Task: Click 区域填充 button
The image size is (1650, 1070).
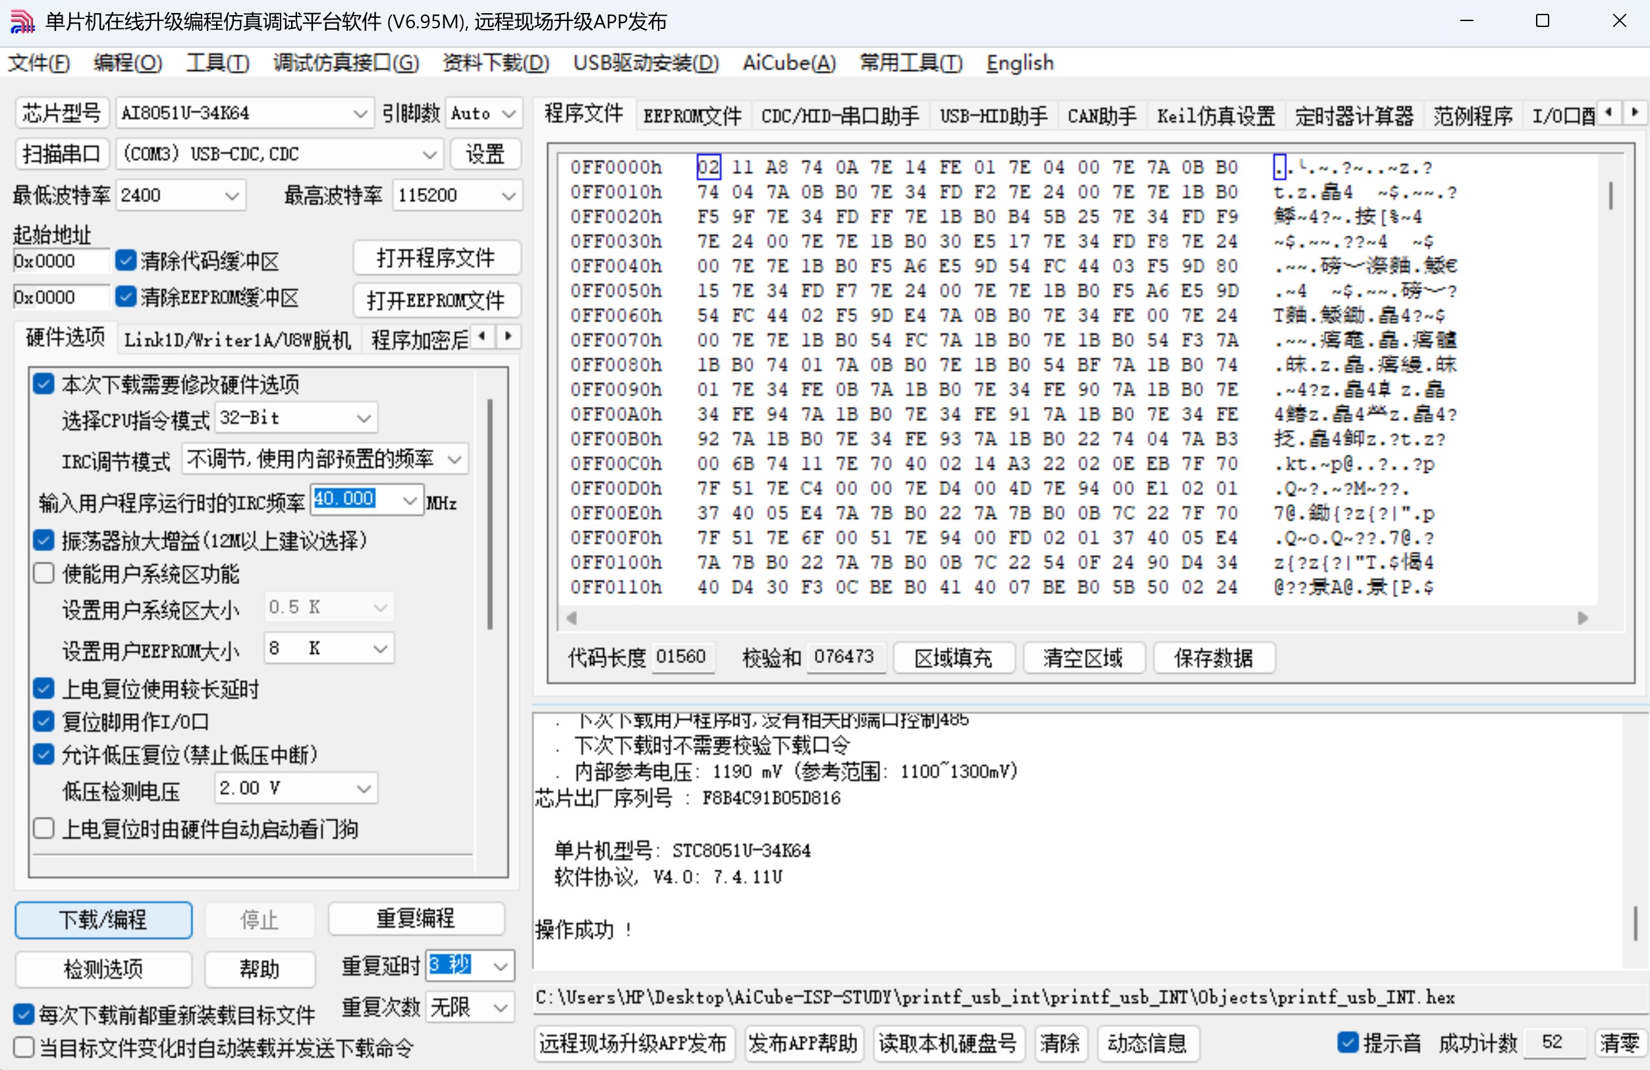Action: point(953,658)
